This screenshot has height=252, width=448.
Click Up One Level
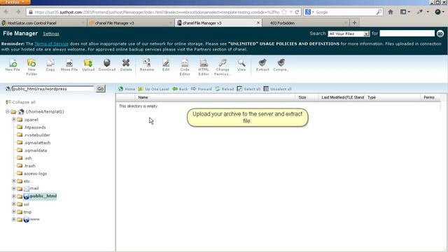point(154,89)
